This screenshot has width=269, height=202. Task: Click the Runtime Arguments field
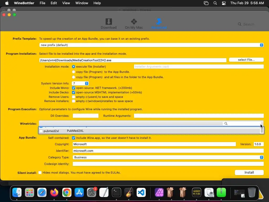pyautogui.click(x=199, y=116)
